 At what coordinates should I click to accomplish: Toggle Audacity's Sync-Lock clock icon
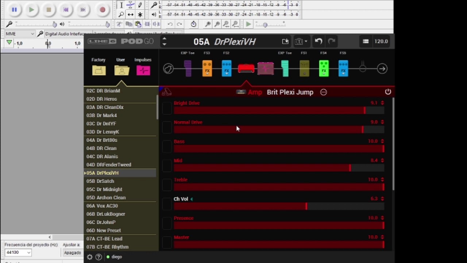193,24
